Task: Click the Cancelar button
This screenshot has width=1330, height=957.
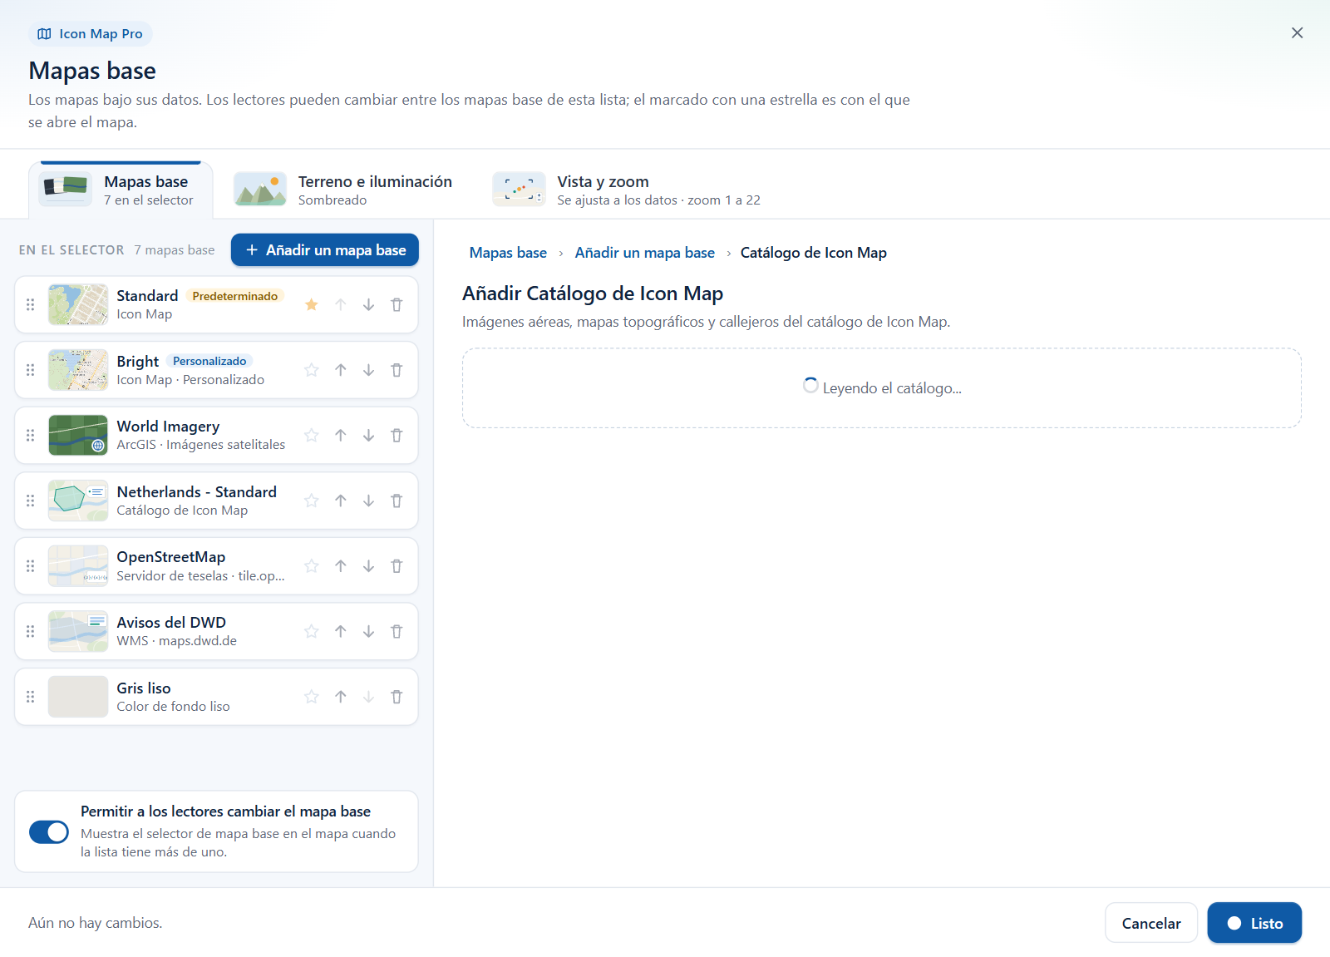Action: click(1151, 923)
